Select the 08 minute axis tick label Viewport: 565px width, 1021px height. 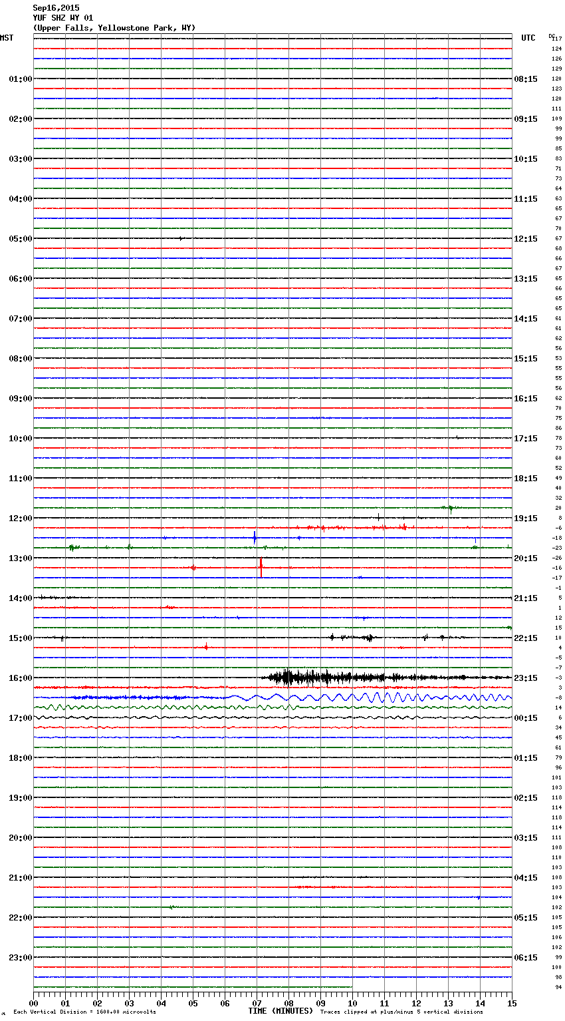[288, 1003]
